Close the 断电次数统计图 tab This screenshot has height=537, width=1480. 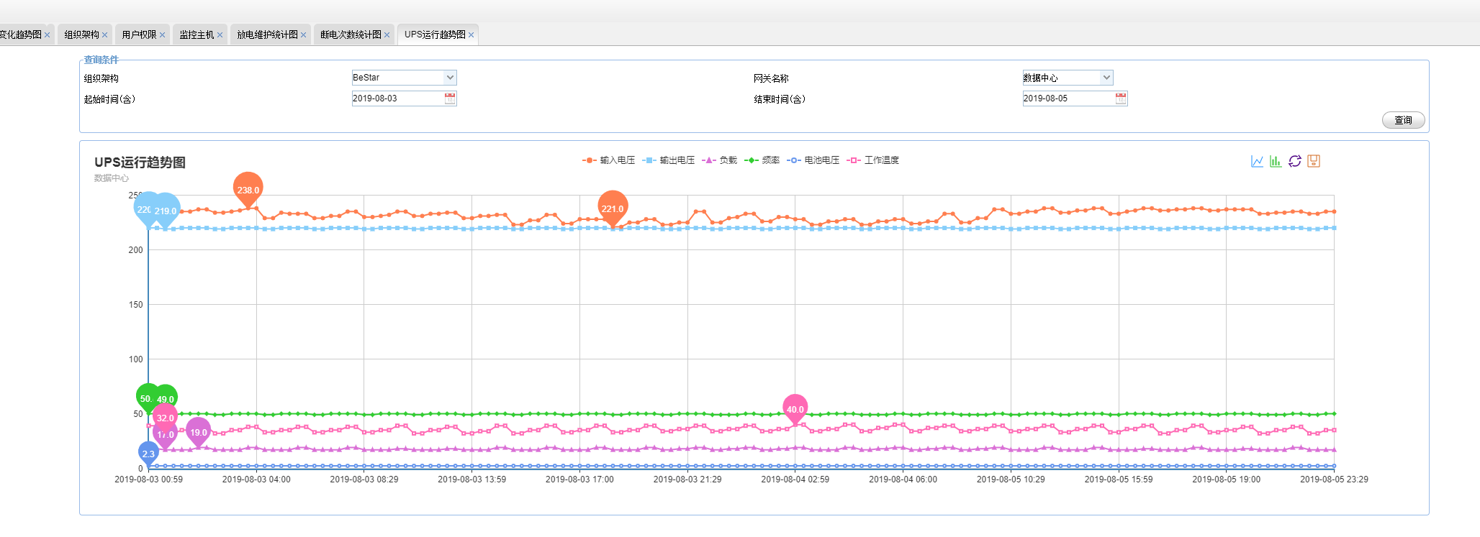tap(387, 35)
